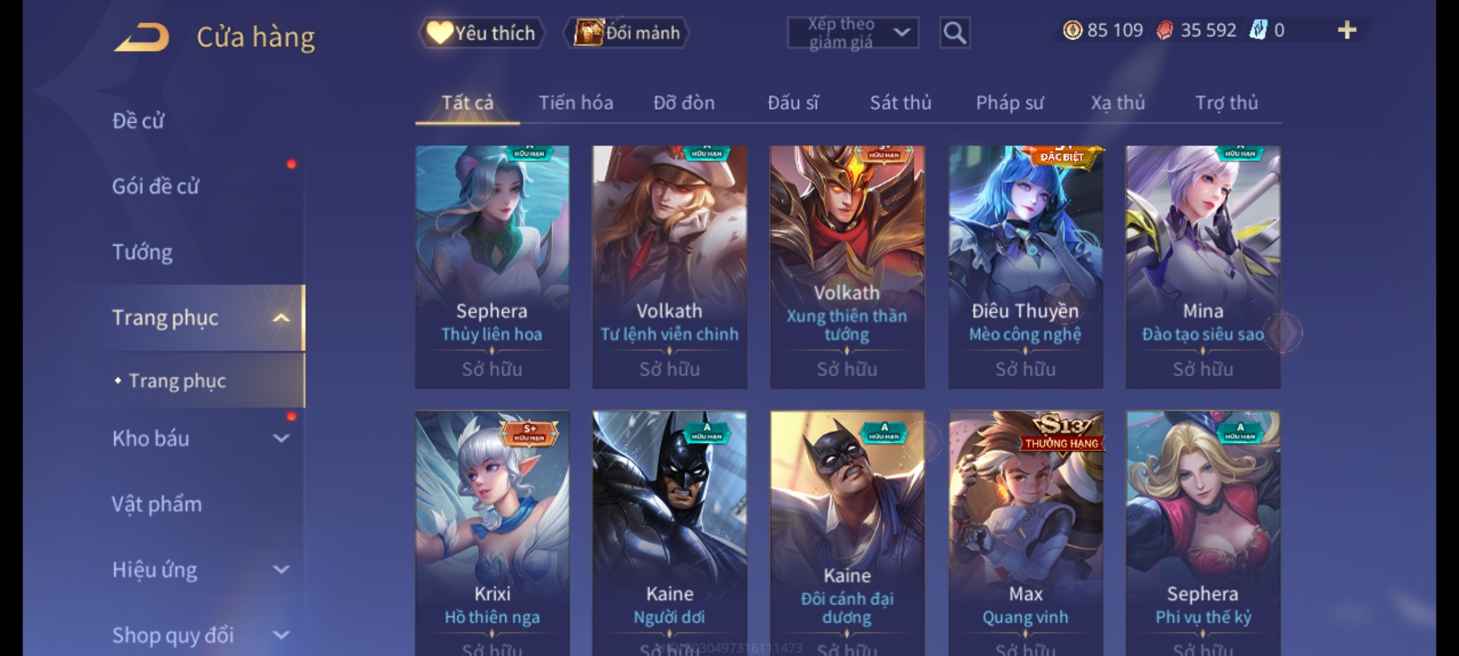Viewport: 1459px width, 656px height.
Task: Select Kaine Người dơi skin card
Action: 669,533
